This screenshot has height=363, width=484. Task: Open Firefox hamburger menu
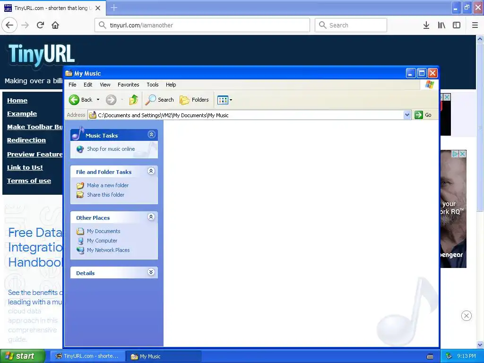click(x=475, y=25)
